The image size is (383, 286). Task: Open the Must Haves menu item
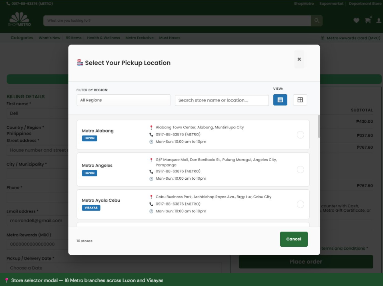[x=170, y=38]
